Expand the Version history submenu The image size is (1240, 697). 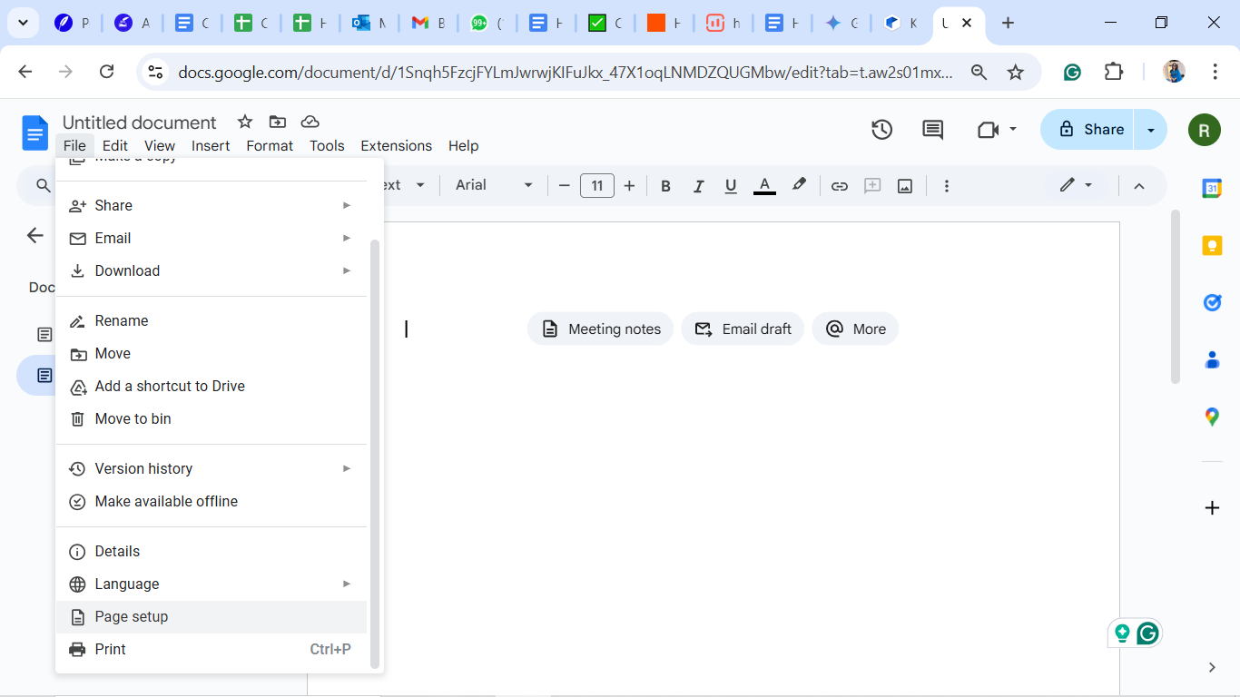pos(211,468)
